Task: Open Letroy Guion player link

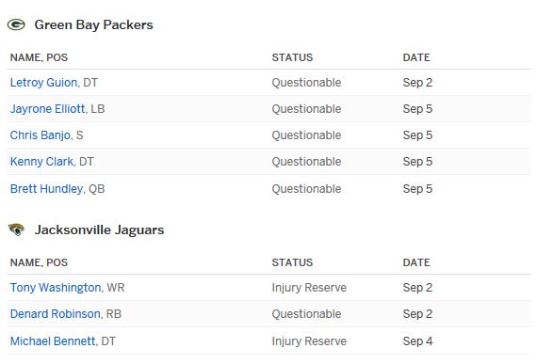Action: pyautogui.click(x=43, y=83)
